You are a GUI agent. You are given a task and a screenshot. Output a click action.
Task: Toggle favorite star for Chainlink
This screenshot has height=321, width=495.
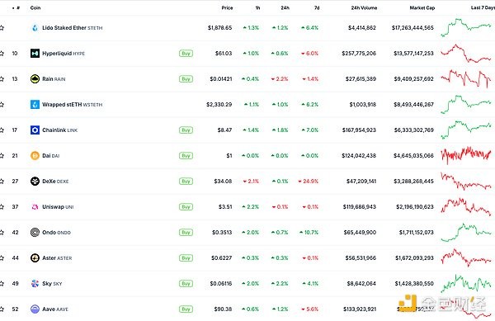click(x=2, y=130)
